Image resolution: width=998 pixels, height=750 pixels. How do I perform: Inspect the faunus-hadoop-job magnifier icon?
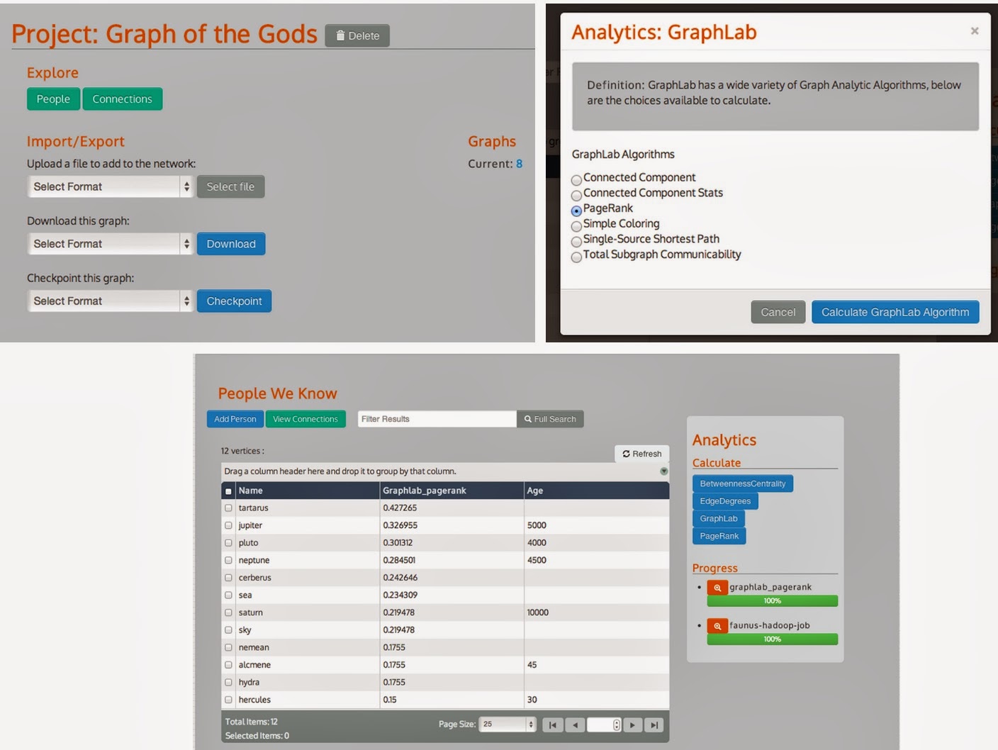(x=717, y=626)
